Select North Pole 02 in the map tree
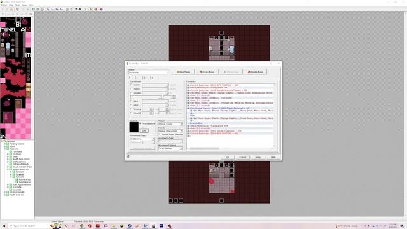The image size is (407, 229). point(16,195)
